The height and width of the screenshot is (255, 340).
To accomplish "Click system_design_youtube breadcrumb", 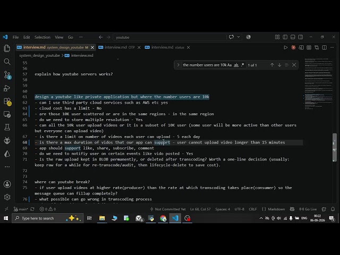I will point(39,55).
